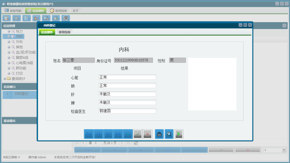Confirm with the green check button

(x=138, y=134)
